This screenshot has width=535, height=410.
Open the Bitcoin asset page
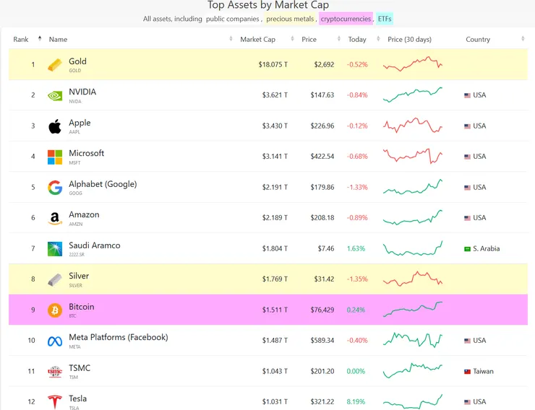point(82,307)
